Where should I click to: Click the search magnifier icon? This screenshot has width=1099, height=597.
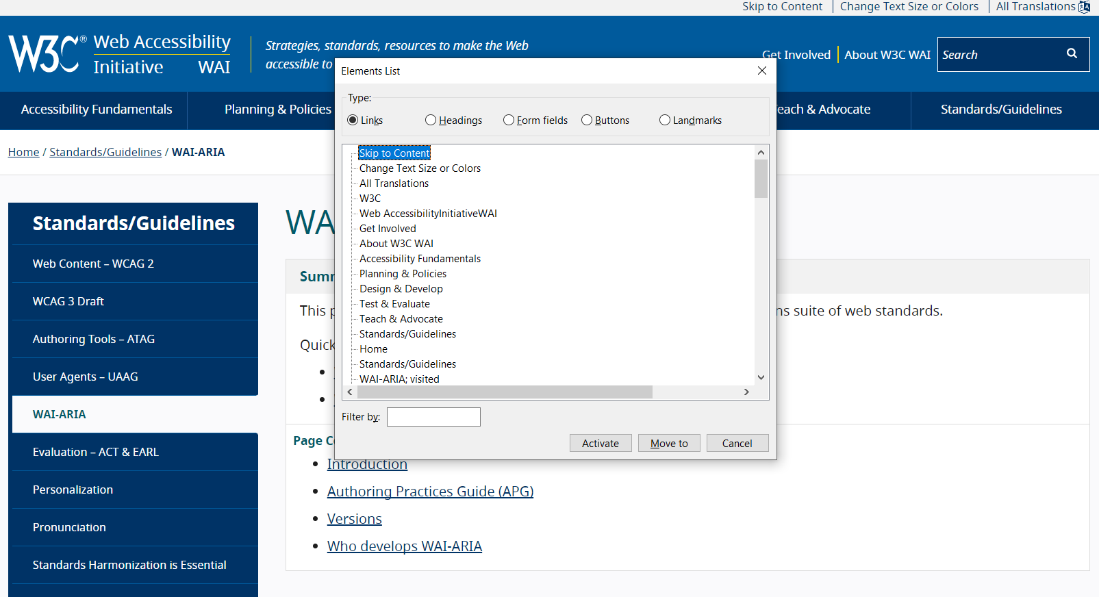pos(1072,54)
